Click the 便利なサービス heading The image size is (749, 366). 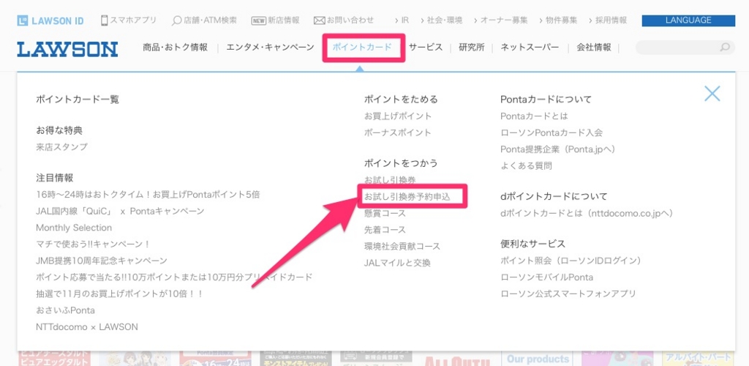coord(533,244)
